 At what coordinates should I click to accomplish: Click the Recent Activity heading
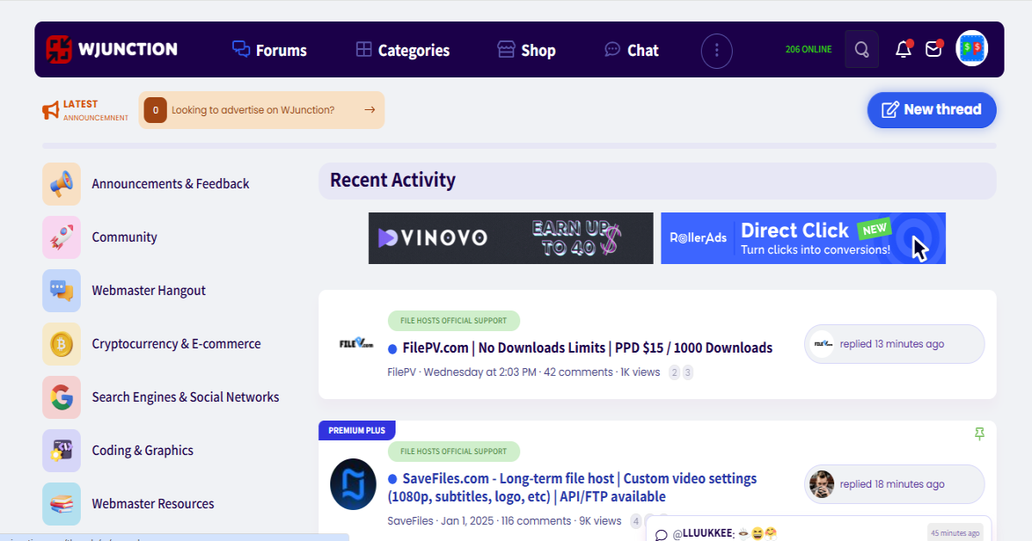click(393, 180)
